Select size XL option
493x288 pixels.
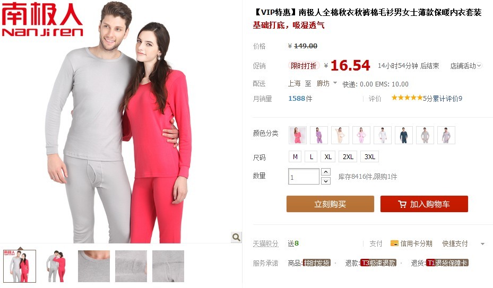click(328, 156)
